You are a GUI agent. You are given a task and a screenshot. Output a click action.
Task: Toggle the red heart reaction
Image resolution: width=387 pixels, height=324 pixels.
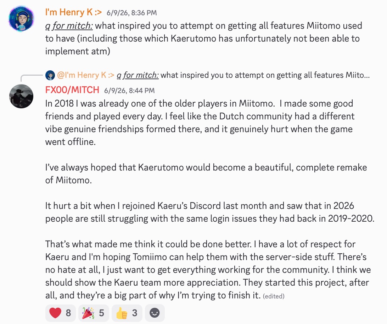point(61,313)
